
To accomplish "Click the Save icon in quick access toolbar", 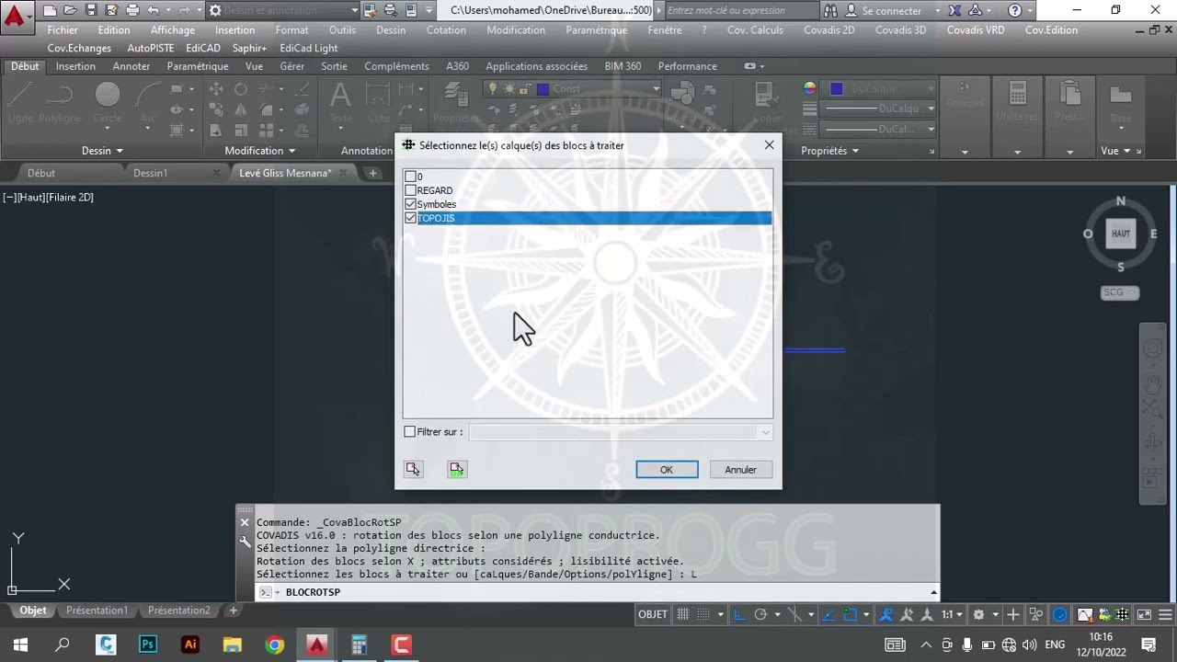I will point(91,11).
